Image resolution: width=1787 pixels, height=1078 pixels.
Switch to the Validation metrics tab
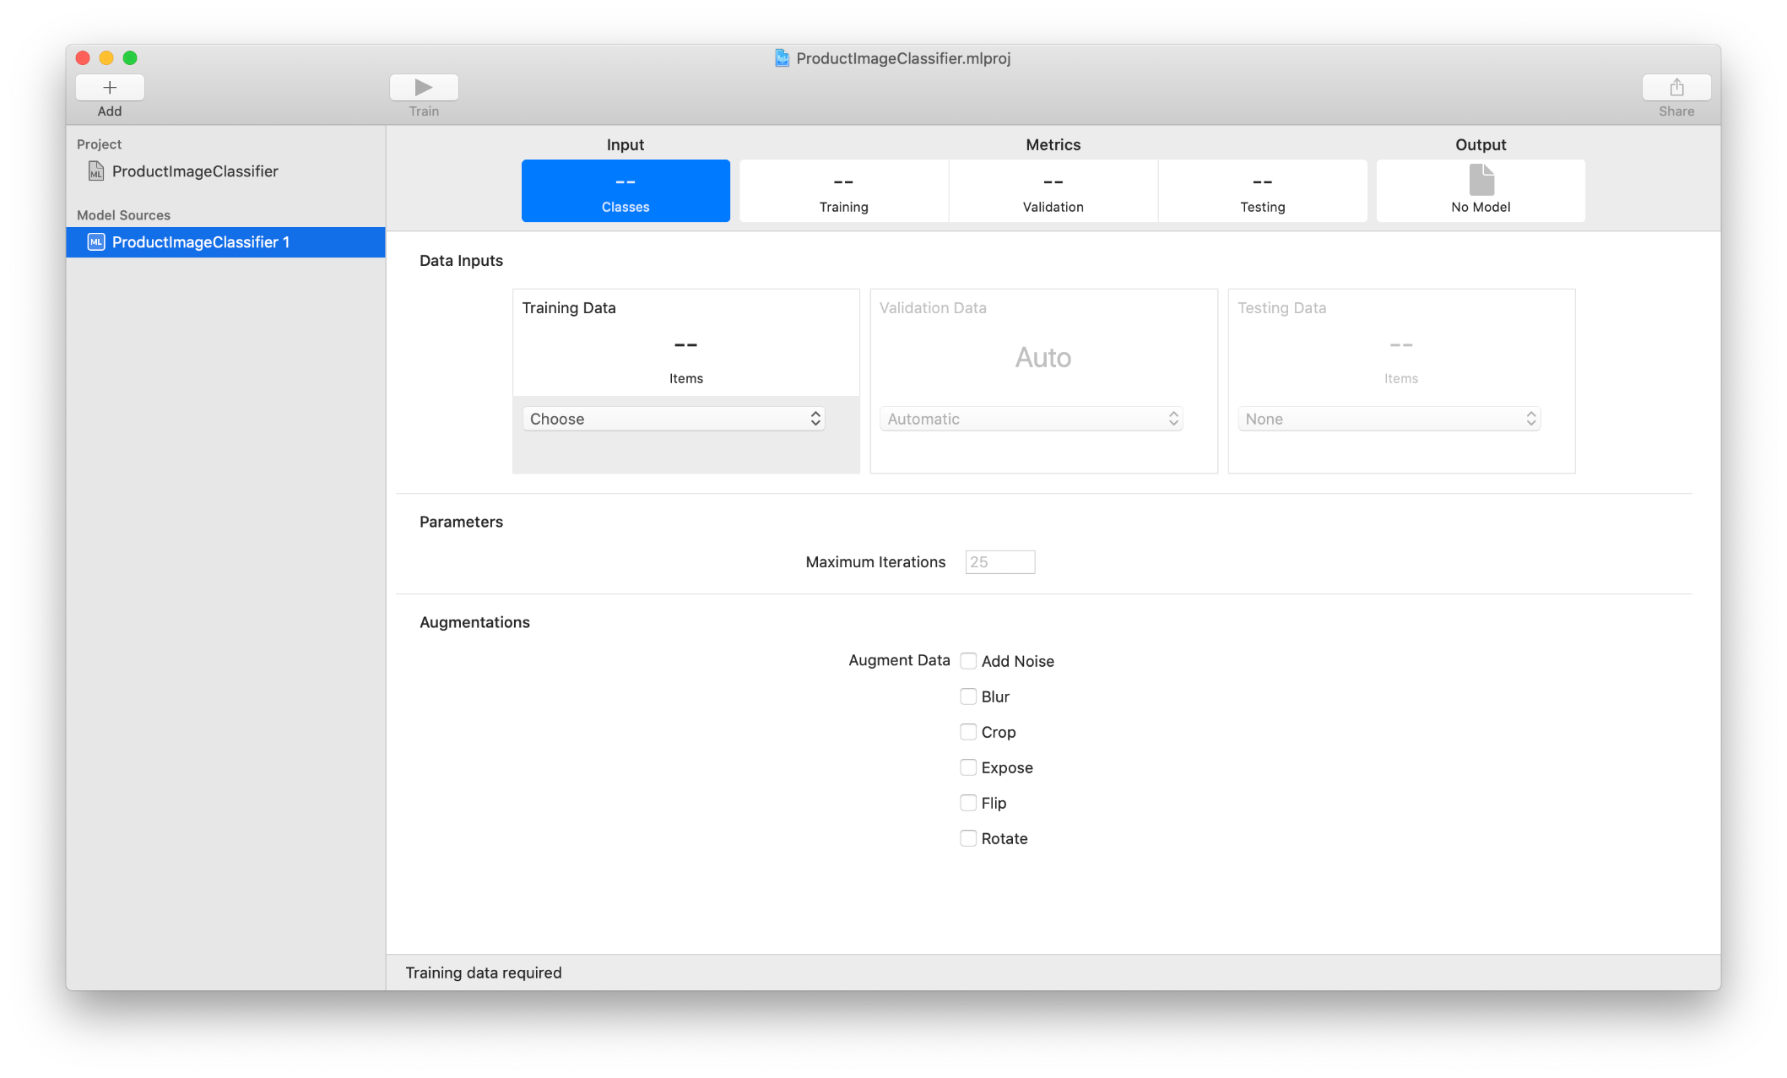[1053, 190]
